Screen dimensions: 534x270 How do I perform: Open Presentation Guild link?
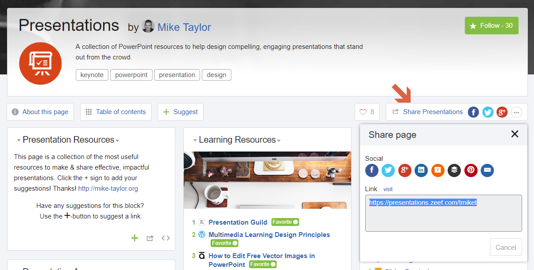(x=237, y=222)
